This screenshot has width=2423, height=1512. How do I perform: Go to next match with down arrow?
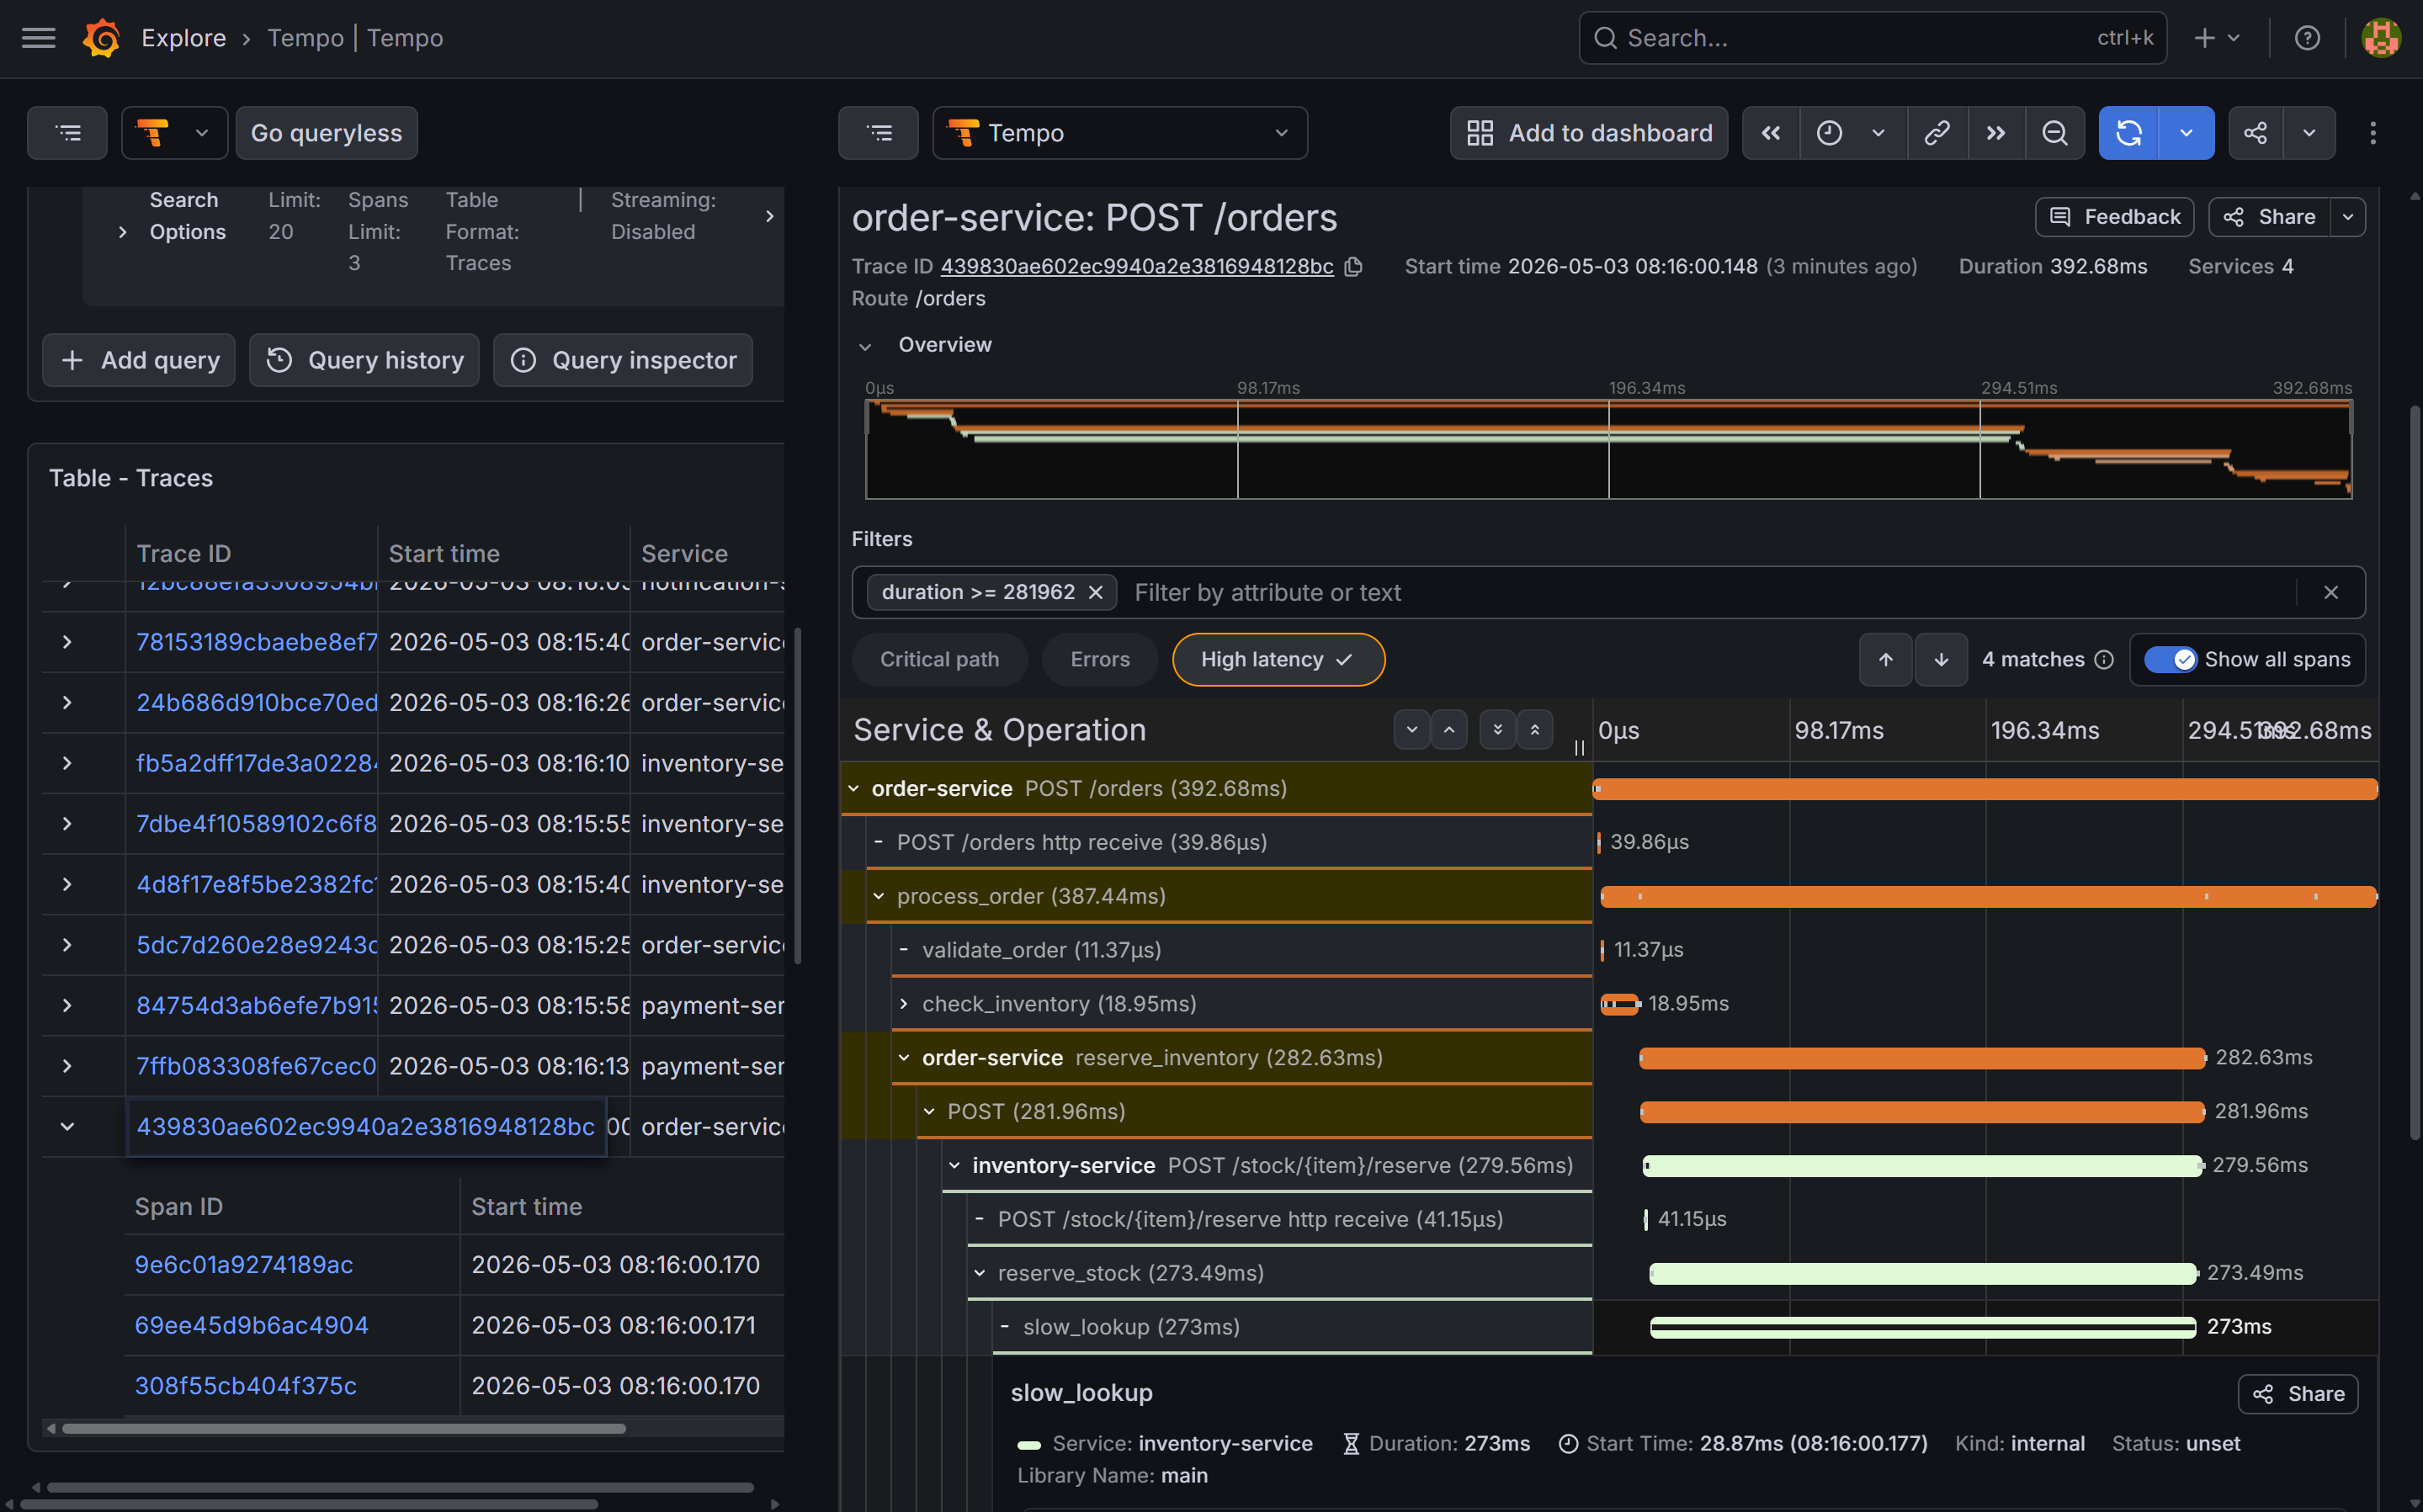(x=1941, y=660)
